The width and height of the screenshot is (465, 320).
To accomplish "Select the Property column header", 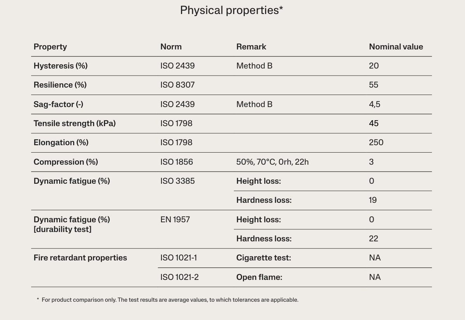I will click(x=50, y=47).
